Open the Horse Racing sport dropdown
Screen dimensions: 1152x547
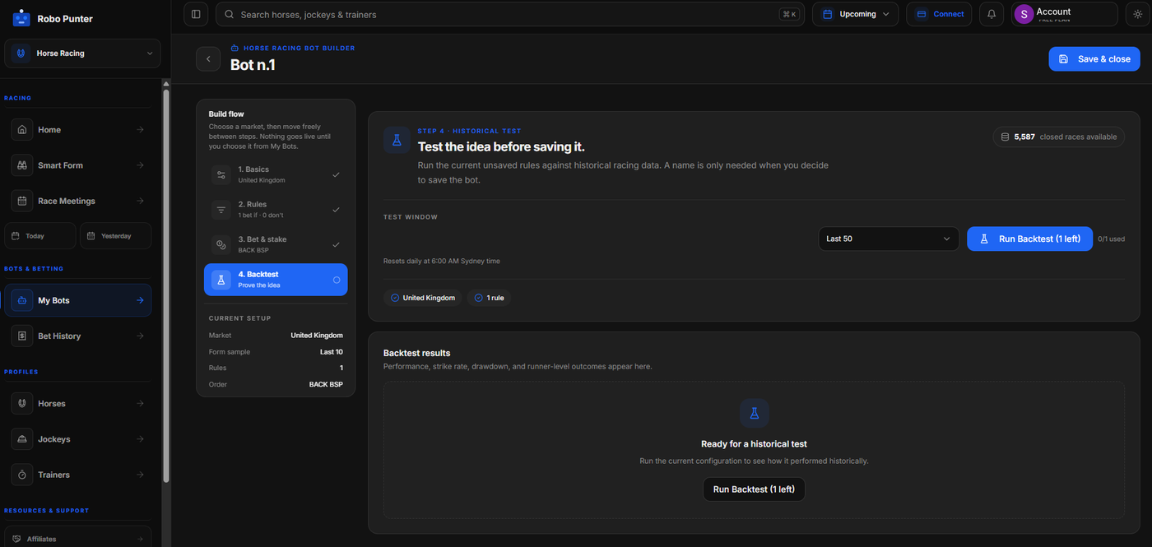pos(82,53)
